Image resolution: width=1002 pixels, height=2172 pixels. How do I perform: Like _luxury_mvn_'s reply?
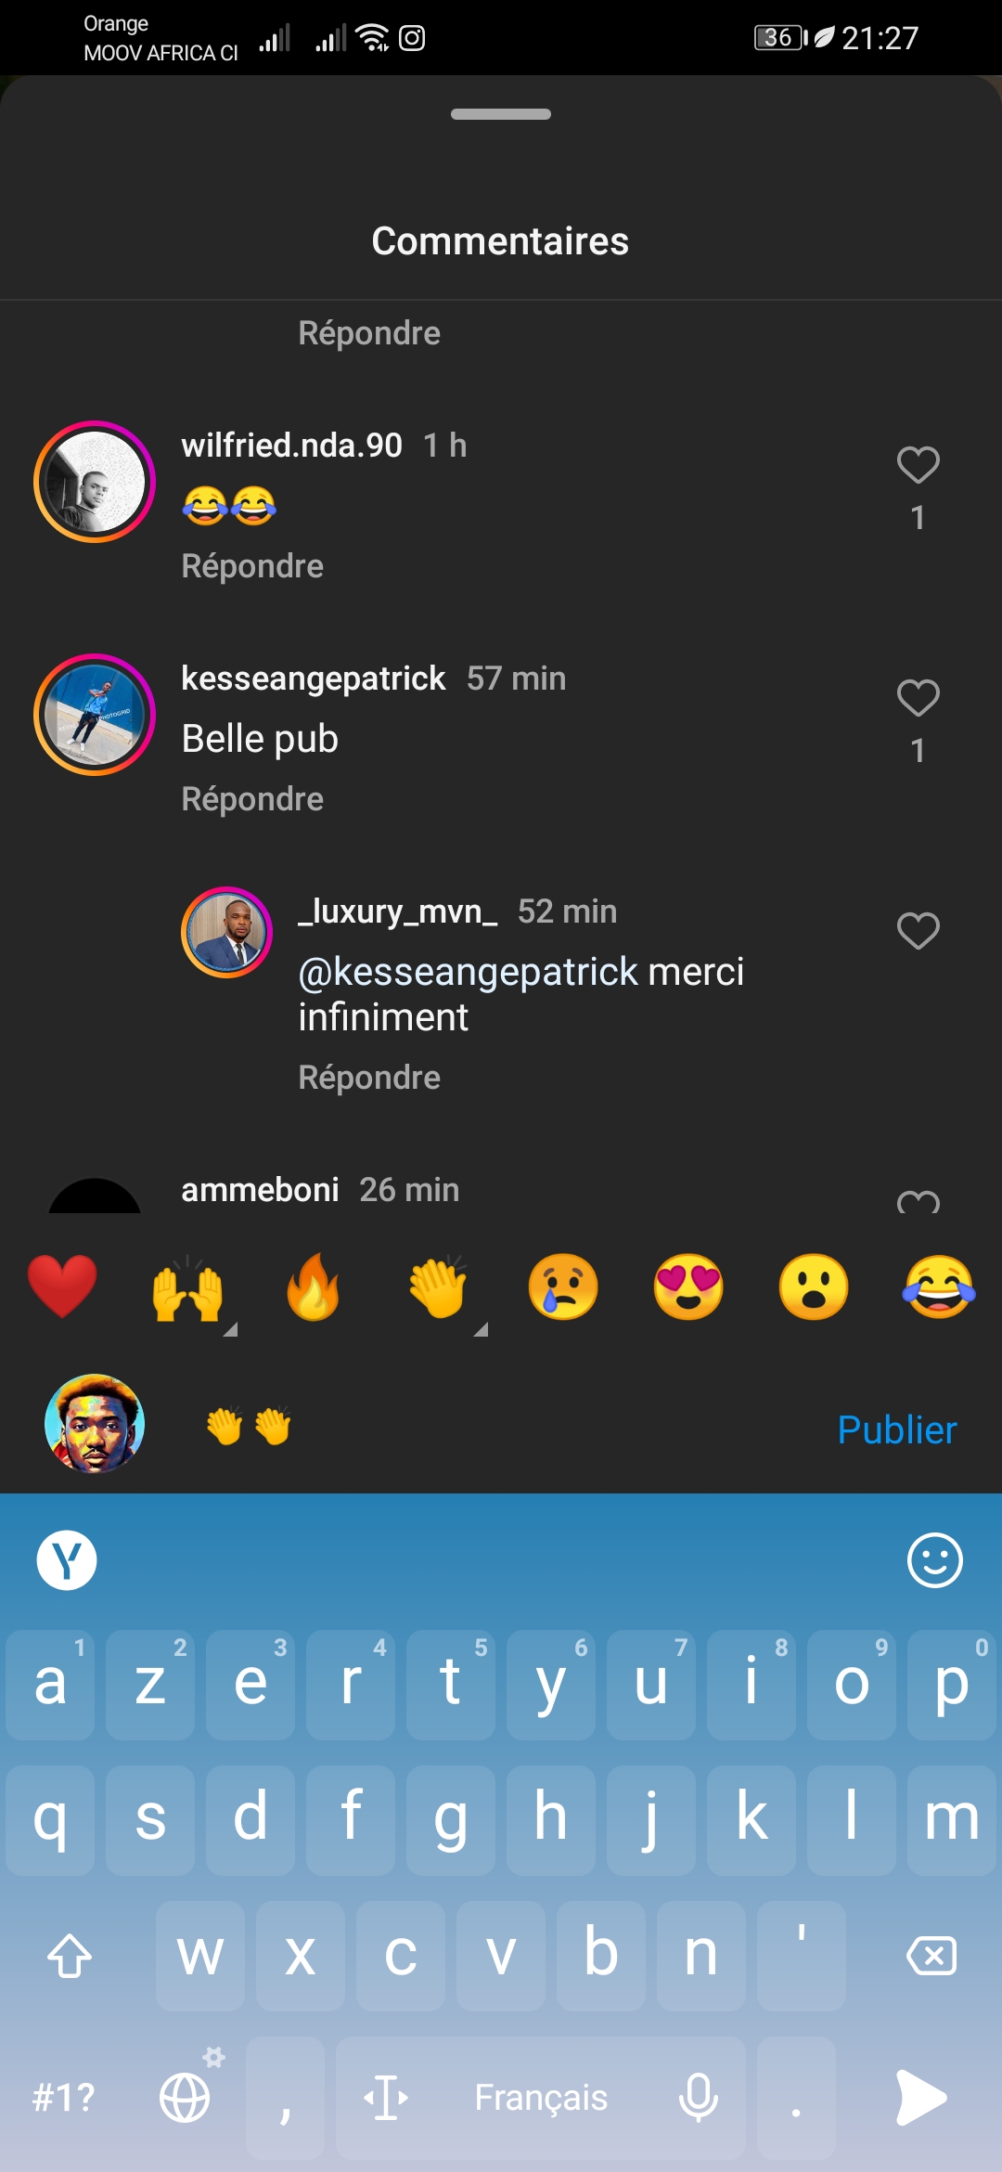[x=918, y=931]
